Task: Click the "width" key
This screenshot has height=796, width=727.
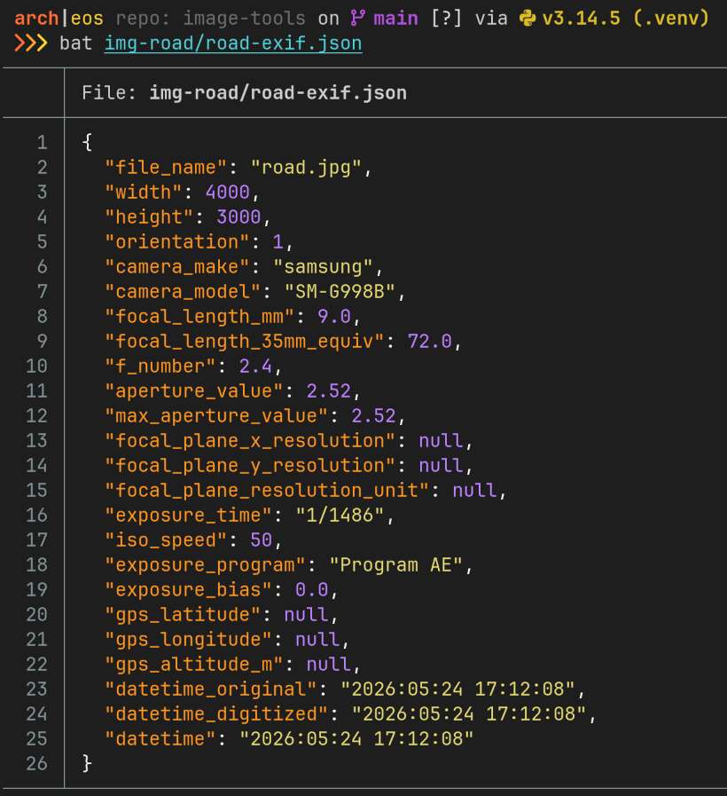Action: click(143, 193)
